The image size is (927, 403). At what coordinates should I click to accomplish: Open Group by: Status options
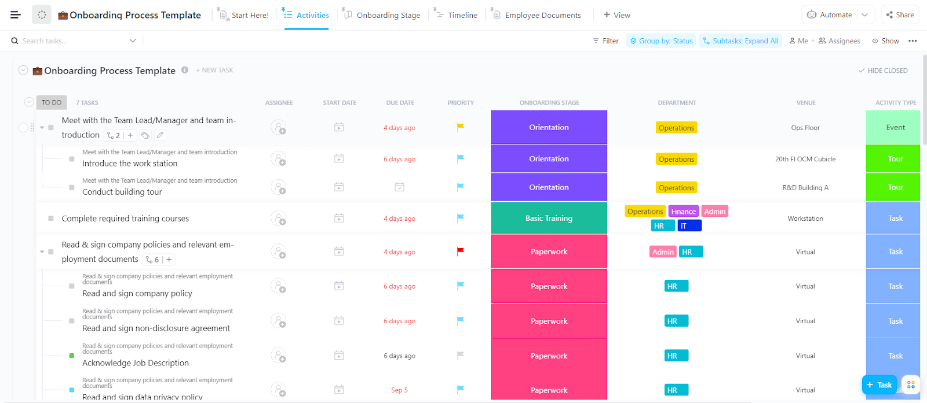pos(661,41)
